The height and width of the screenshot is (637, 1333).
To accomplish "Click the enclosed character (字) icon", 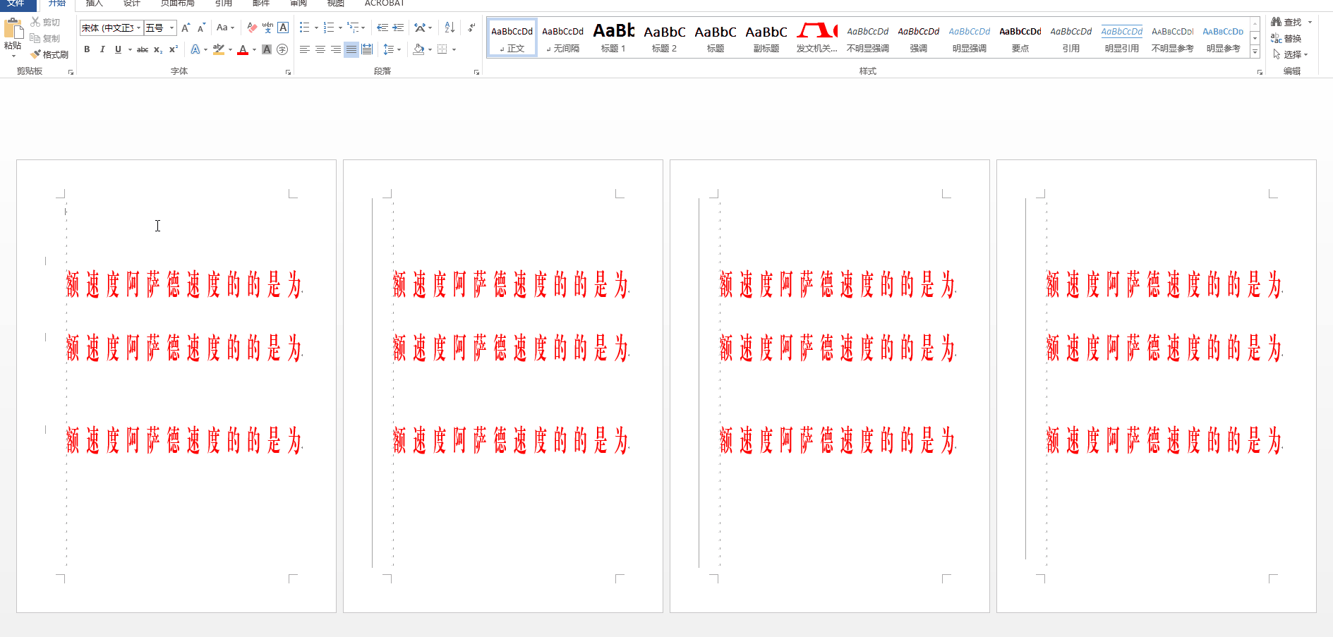I will point(282,49).
